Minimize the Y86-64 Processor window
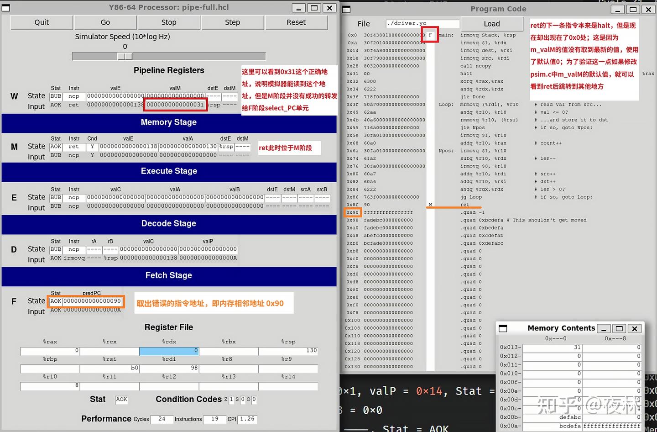Image resolution: width=657 pixels, height=432 pixels. coord(298,8)
